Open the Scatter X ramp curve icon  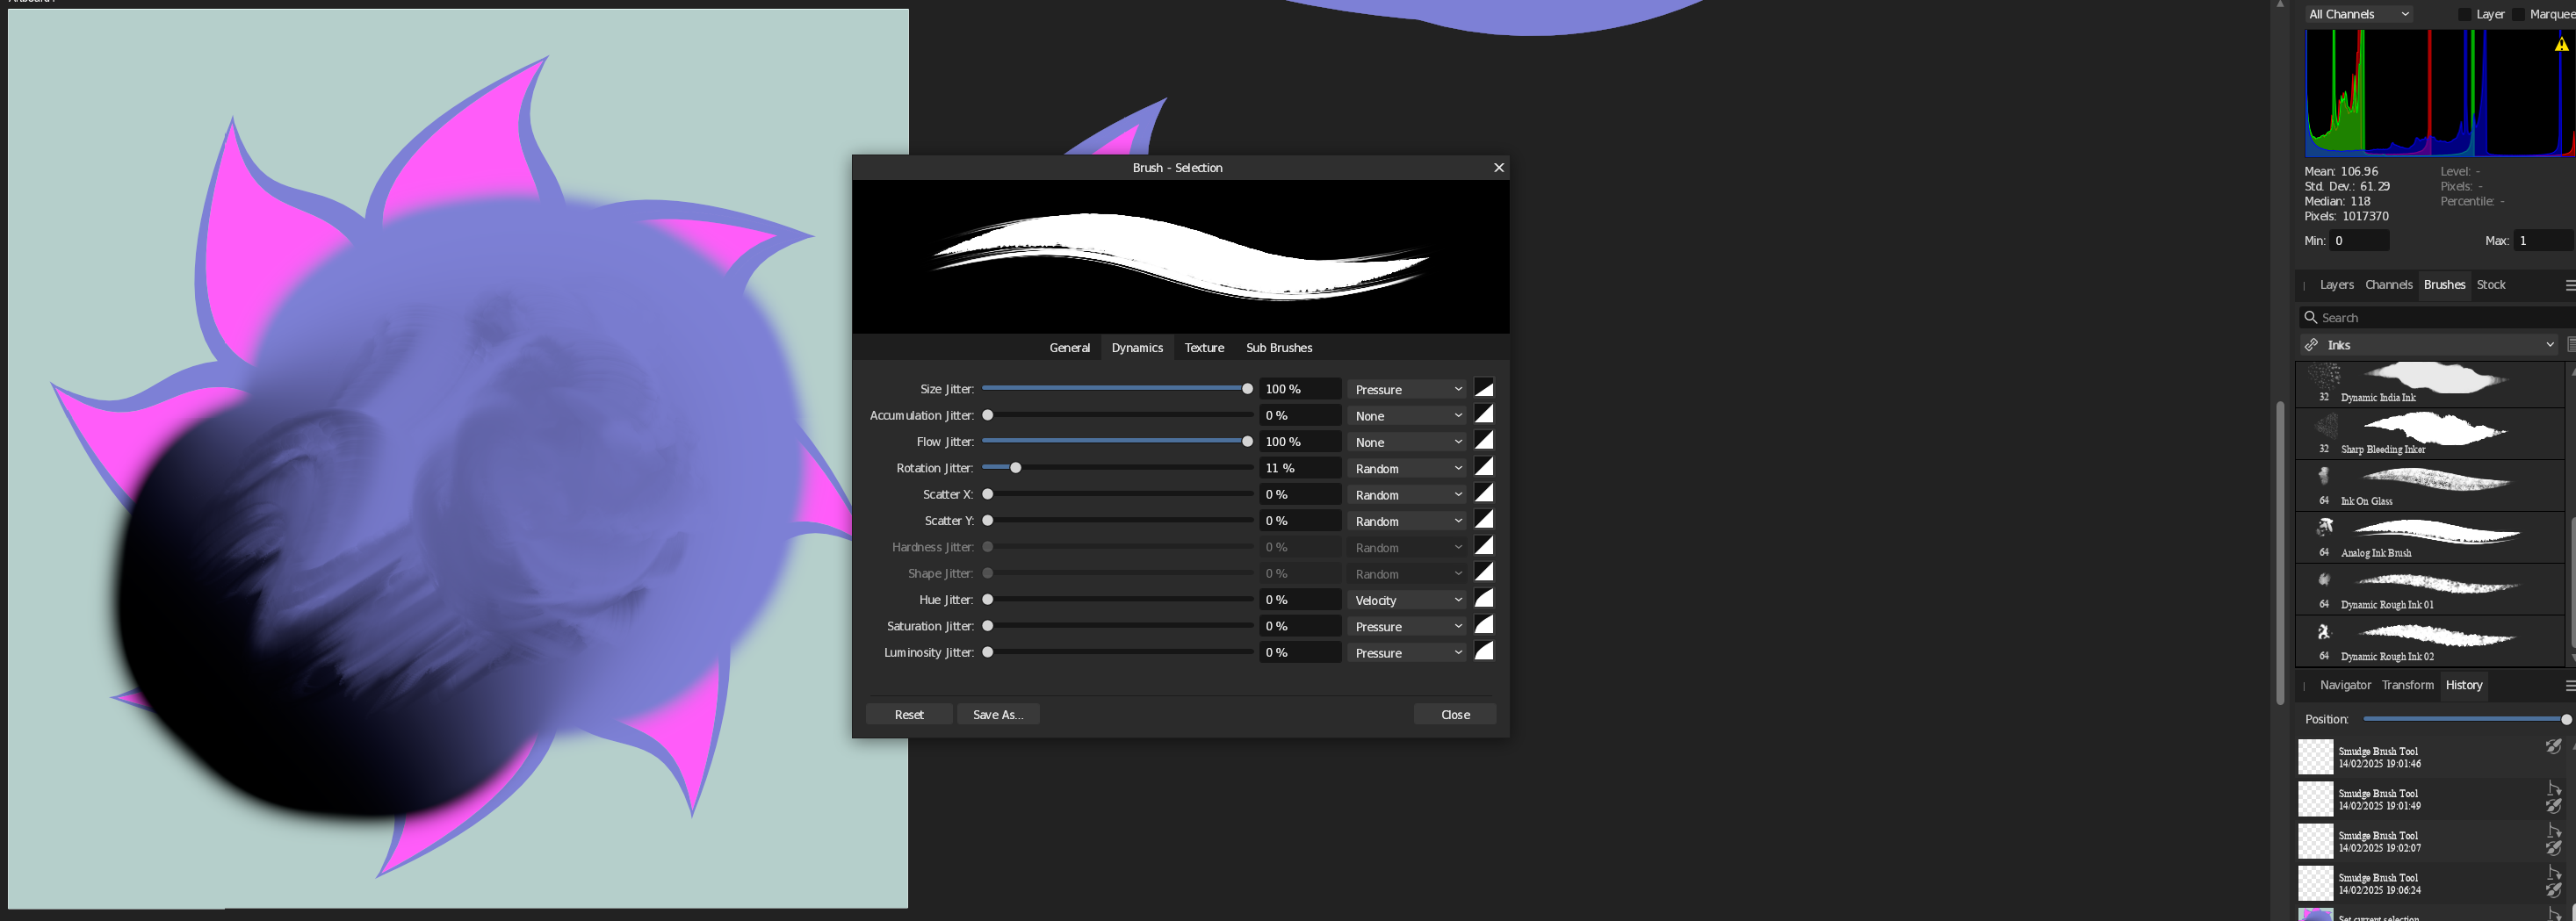click(1484, 493)
